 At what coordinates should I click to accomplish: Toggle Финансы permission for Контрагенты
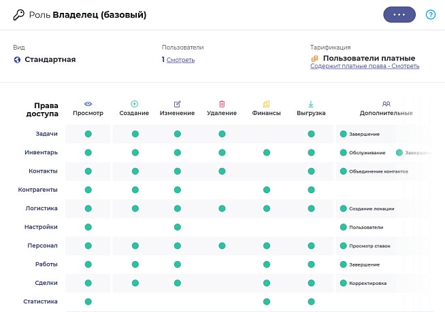click(267, 190)
